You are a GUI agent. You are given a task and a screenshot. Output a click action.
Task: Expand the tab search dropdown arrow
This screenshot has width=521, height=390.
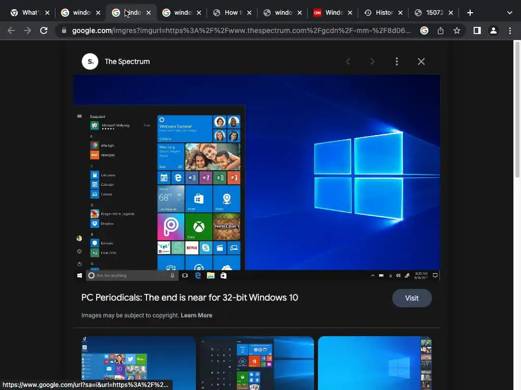(x=510, y=13)
